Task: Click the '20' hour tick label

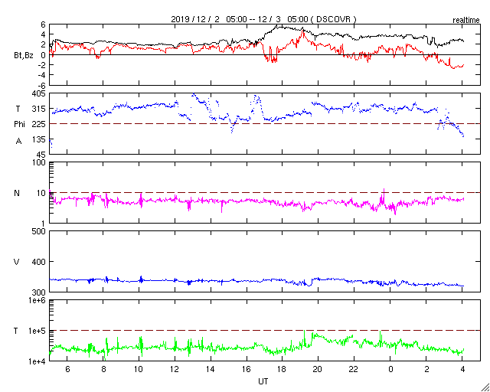Action: (x=318, y=370)
